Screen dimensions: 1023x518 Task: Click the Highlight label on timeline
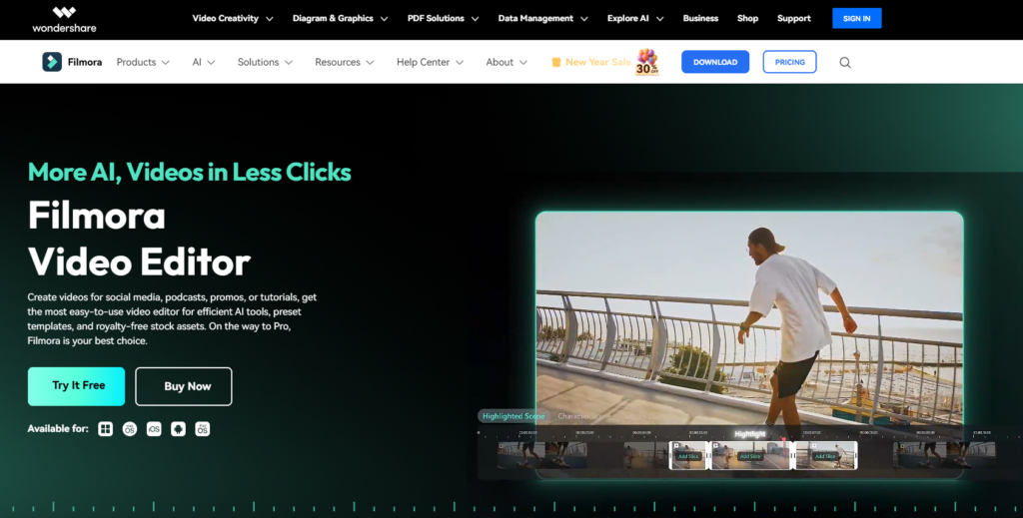pyautogui.click(x=750, y=434)
